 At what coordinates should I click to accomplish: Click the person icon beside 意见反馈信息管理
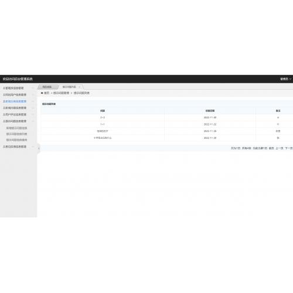tap(4, 146)
